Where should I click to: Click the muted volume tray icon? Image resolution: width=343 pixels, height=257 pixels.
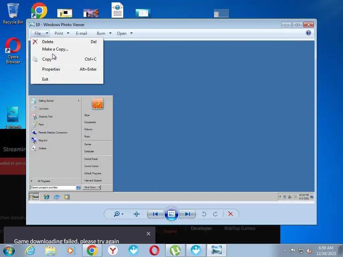click(x=309, y=251)
